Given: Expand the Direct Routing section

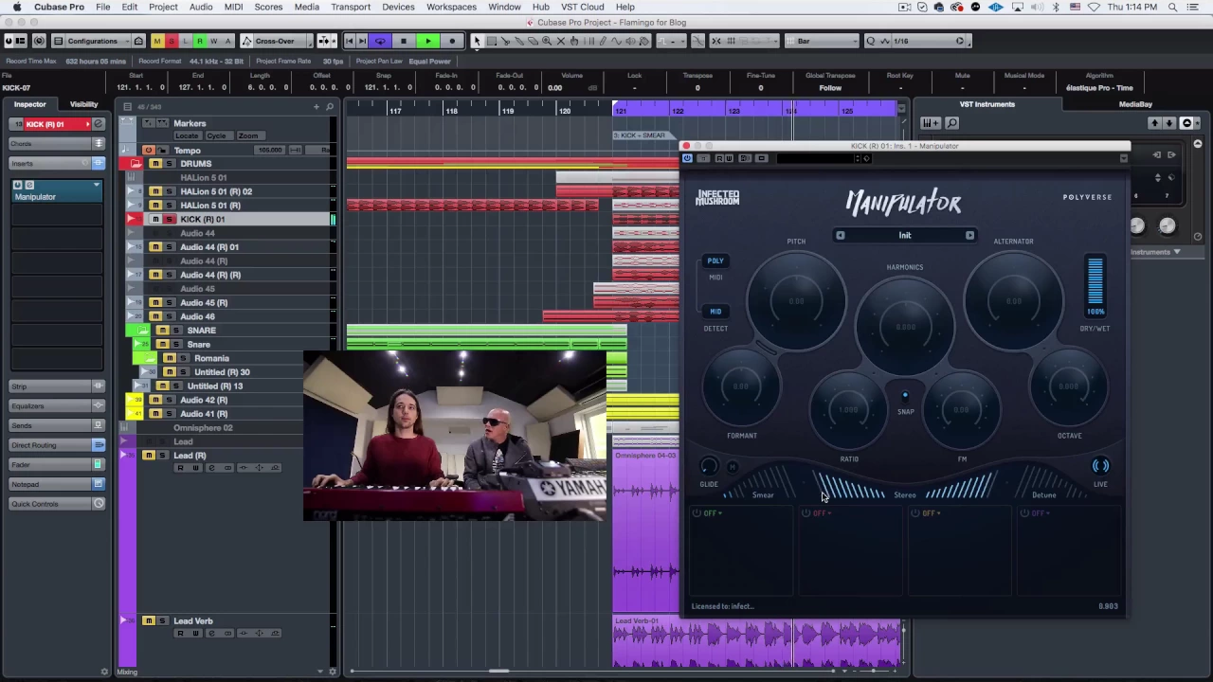Looking at the screenshot, I should click(57, 445).
